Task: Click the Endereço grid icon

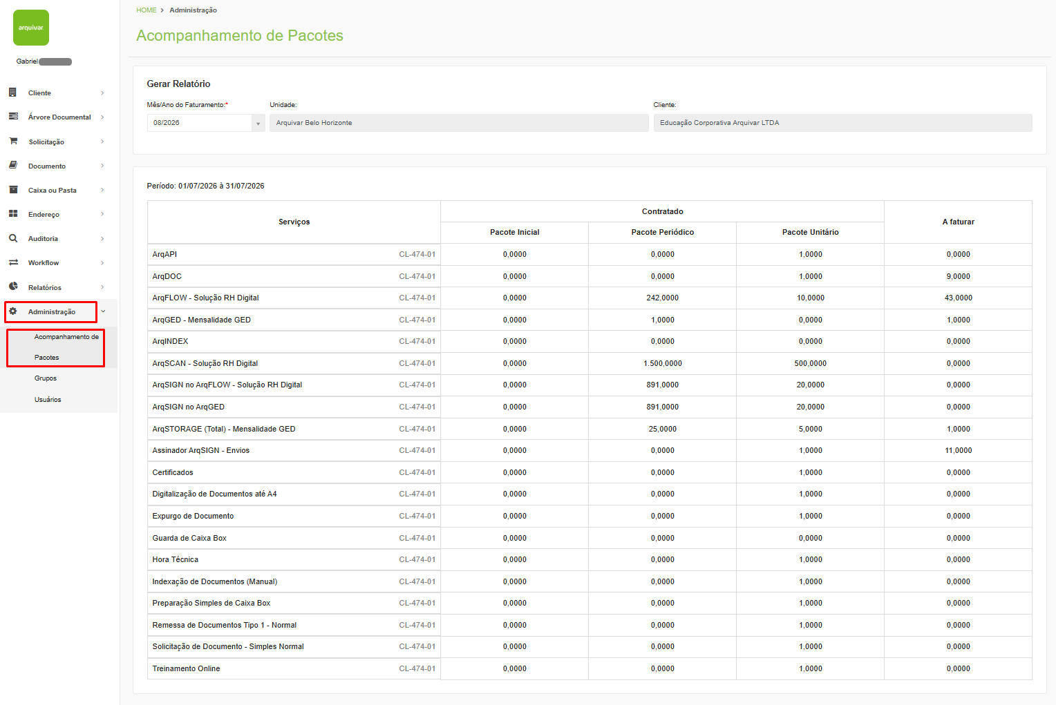Action: (x=13, y=214)
